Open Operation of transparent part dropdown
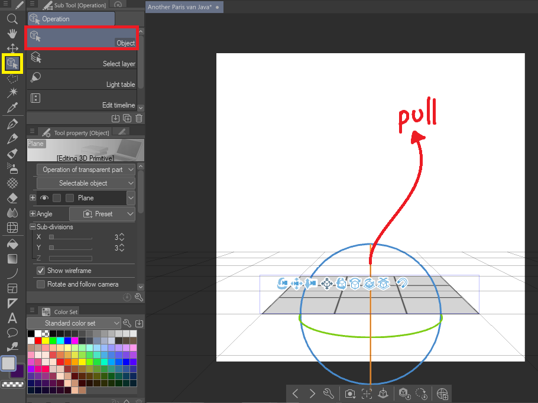This screenshot has height=403, width=538. point(86,170)
